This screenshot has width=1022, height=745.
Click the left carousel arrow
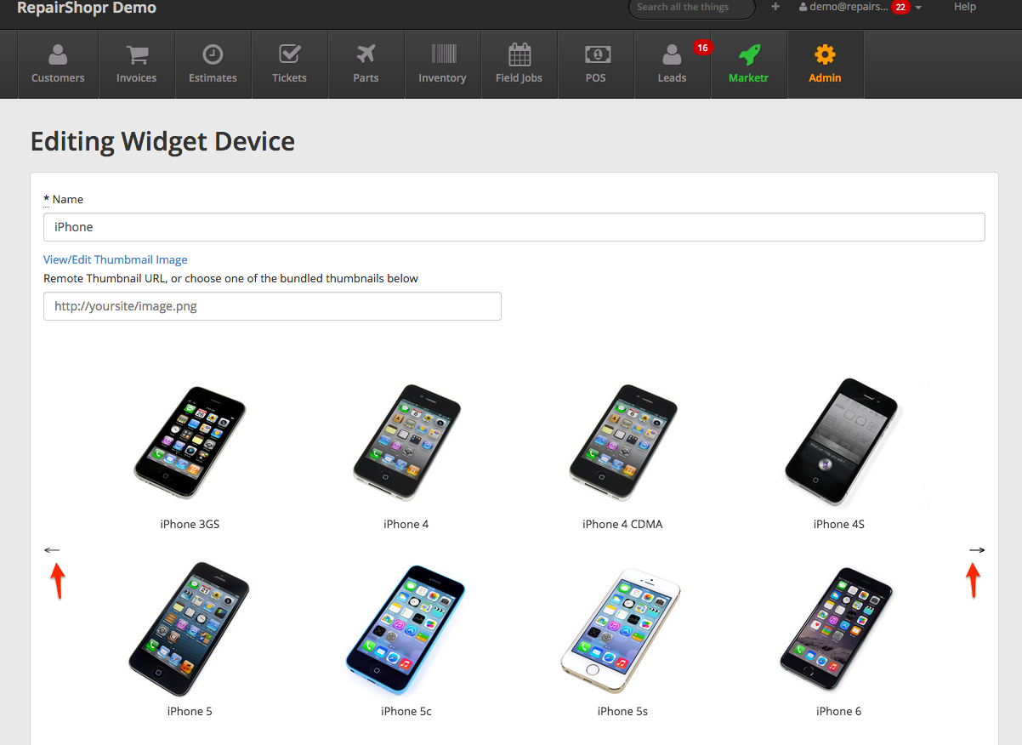pyautogui.click(x=53, y=550)
